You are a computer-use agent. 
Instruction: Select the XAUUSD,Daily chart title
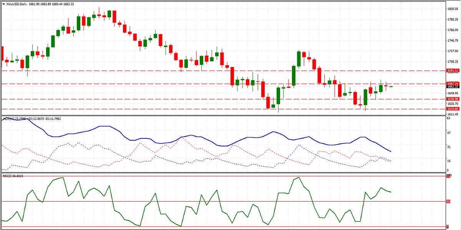pos(17,3)
